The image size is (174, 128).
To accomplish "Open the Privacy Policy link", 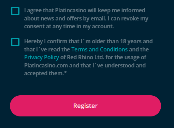I will click(42, 58).
